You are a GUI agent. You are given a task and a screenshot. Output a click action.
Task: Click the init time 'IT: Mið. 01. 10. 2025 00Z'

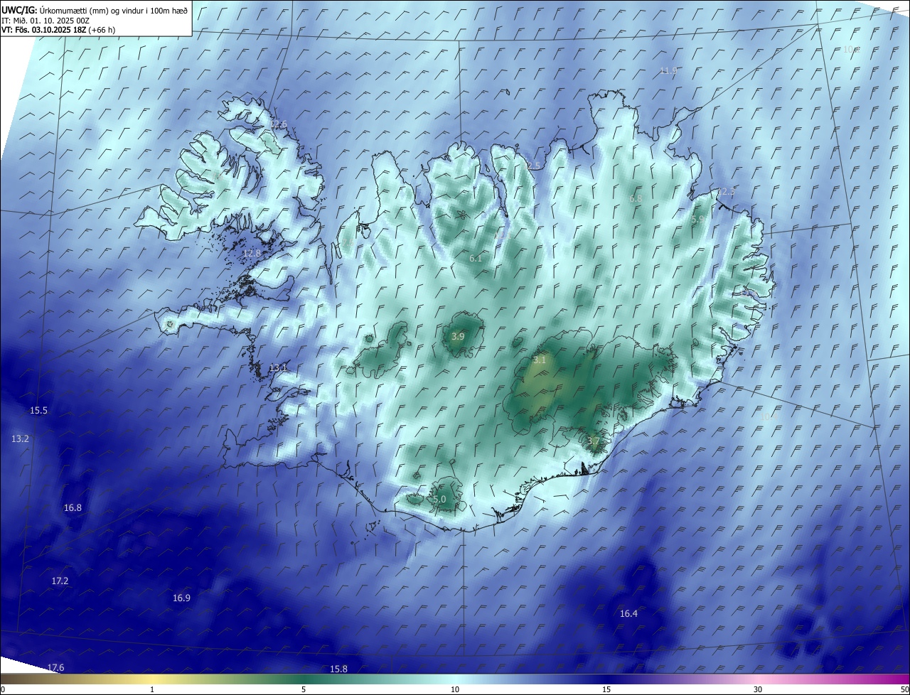pyautogui.click(x=45, y=21)
